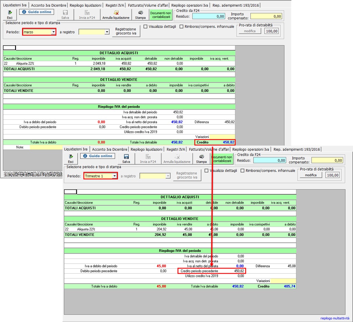353x322 pixels.
Task: Open Guida online help in top window
Action: [36, 12]
